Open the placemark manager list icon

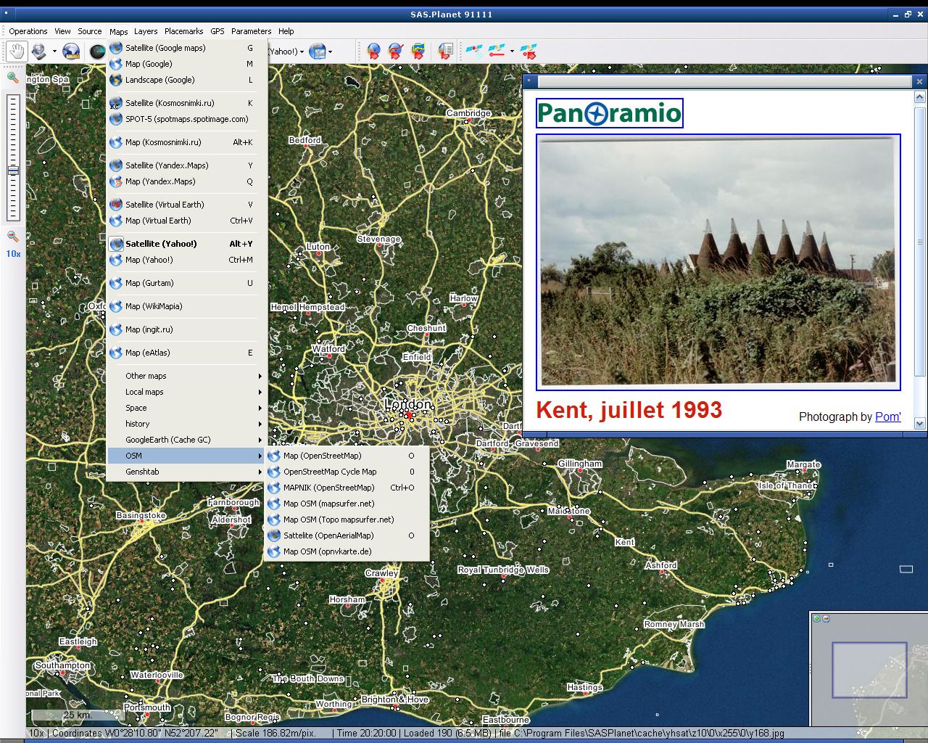(444, 52)
